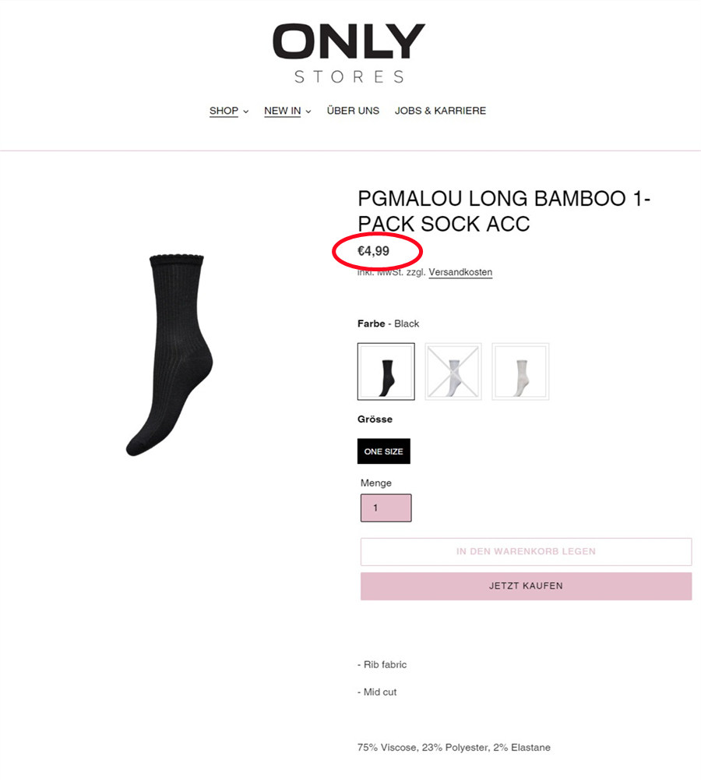Go to the ÜBER UNS page
This screenshot has width=701, height=782.
click(353, 111)
